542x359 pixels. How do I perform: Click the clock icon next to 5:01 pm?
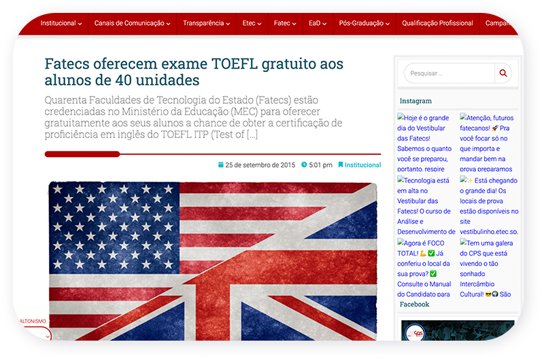[304, 165]
